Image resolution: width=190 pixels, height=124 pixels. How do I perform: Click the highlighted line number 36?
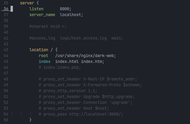6,9
